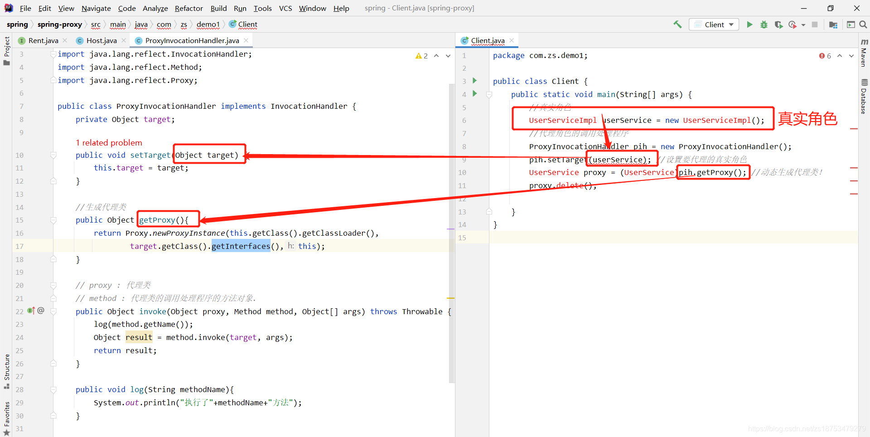
Task: Close the Rent.java tab
Action: [x=65, y=40]
